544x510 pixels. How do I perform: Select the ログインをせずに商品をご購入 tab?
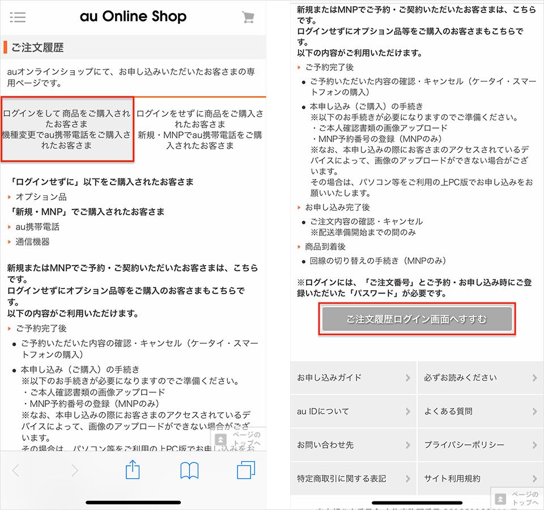200,129
